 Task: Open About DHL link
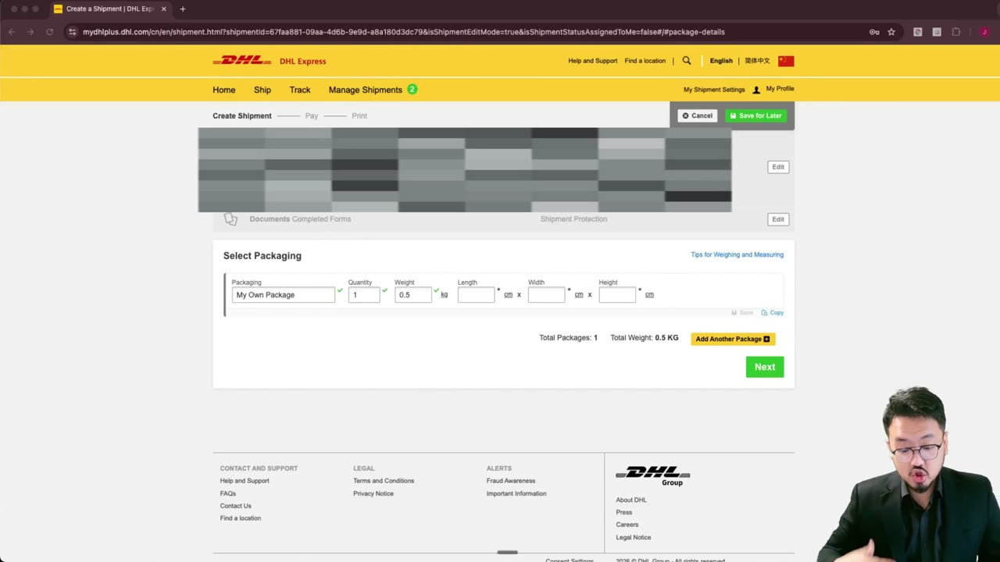pyautogui.click(x=631, y=500)
